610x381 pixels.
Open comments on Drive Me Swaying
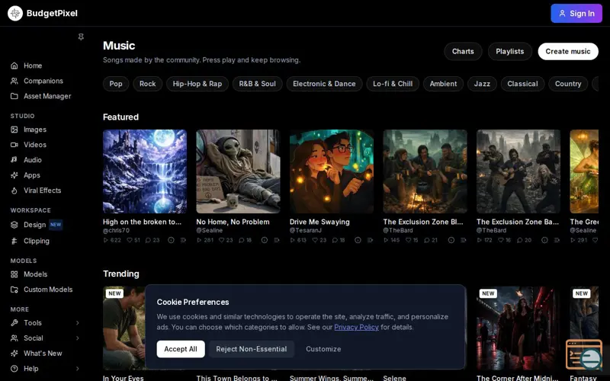pos(335,240)
